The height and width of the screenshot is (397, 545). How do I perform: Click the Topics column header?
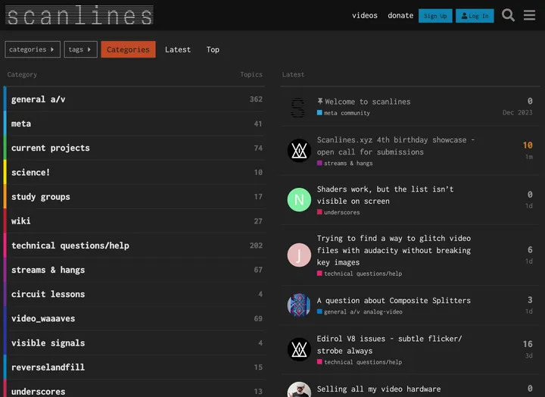point(251,74)
